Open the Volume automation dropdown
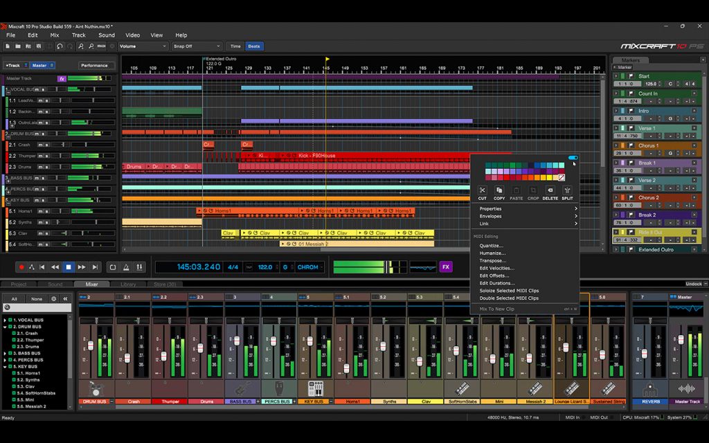Viewport: 709px width, 443px height. click(x=143, y=46)
